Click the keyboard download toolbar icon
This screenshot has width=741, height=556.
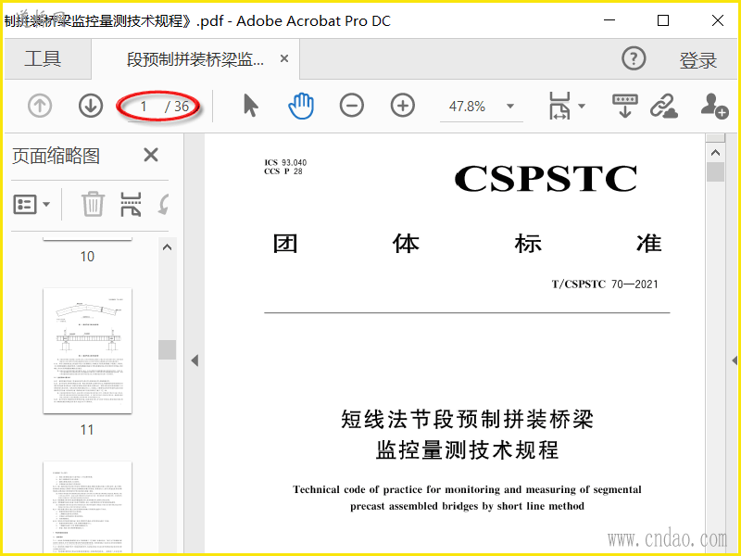(x=624, y=106)
